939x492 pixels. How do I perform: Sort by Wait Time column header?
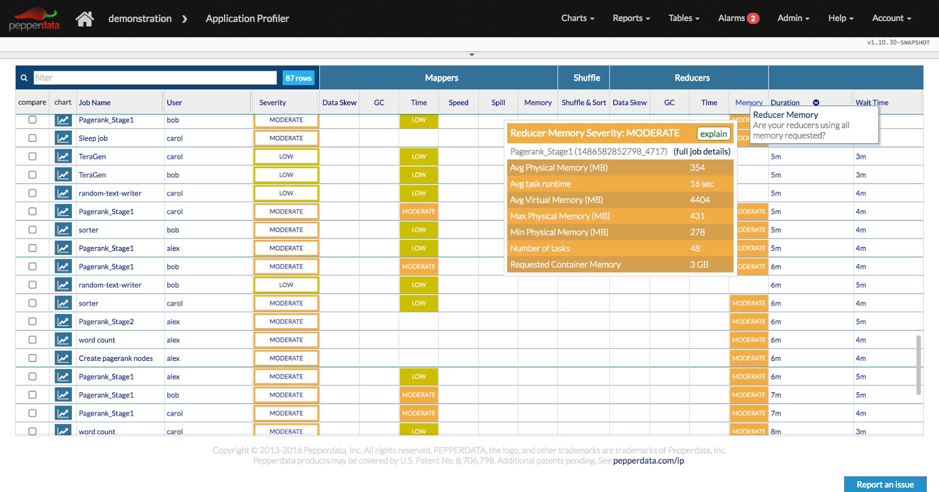pyautogui.click(x=872, y=103)
